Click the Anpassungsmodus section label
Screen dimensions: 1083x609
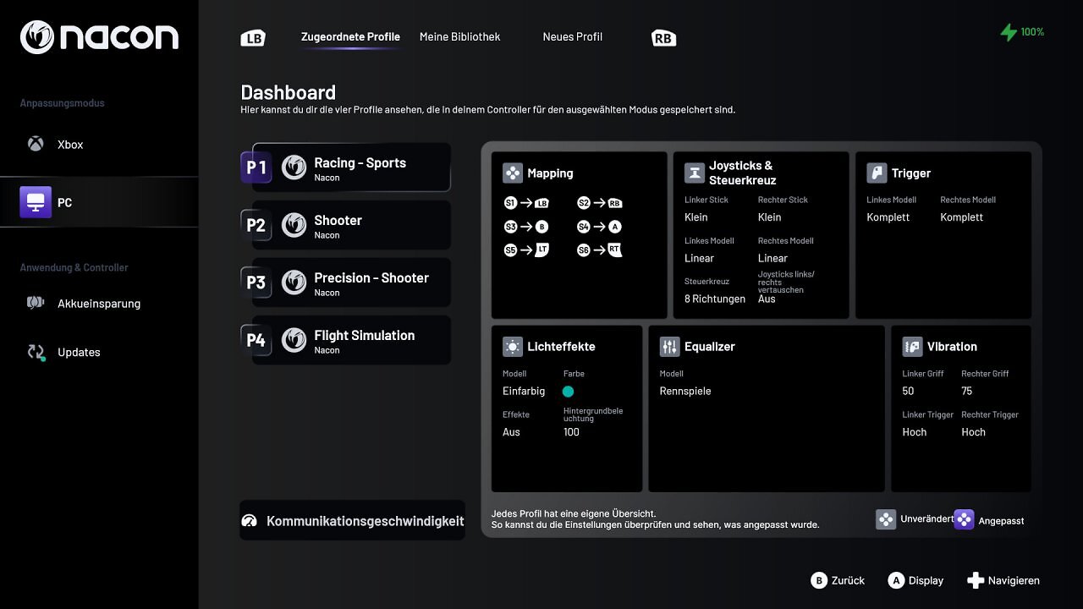(x=63, y=103)
